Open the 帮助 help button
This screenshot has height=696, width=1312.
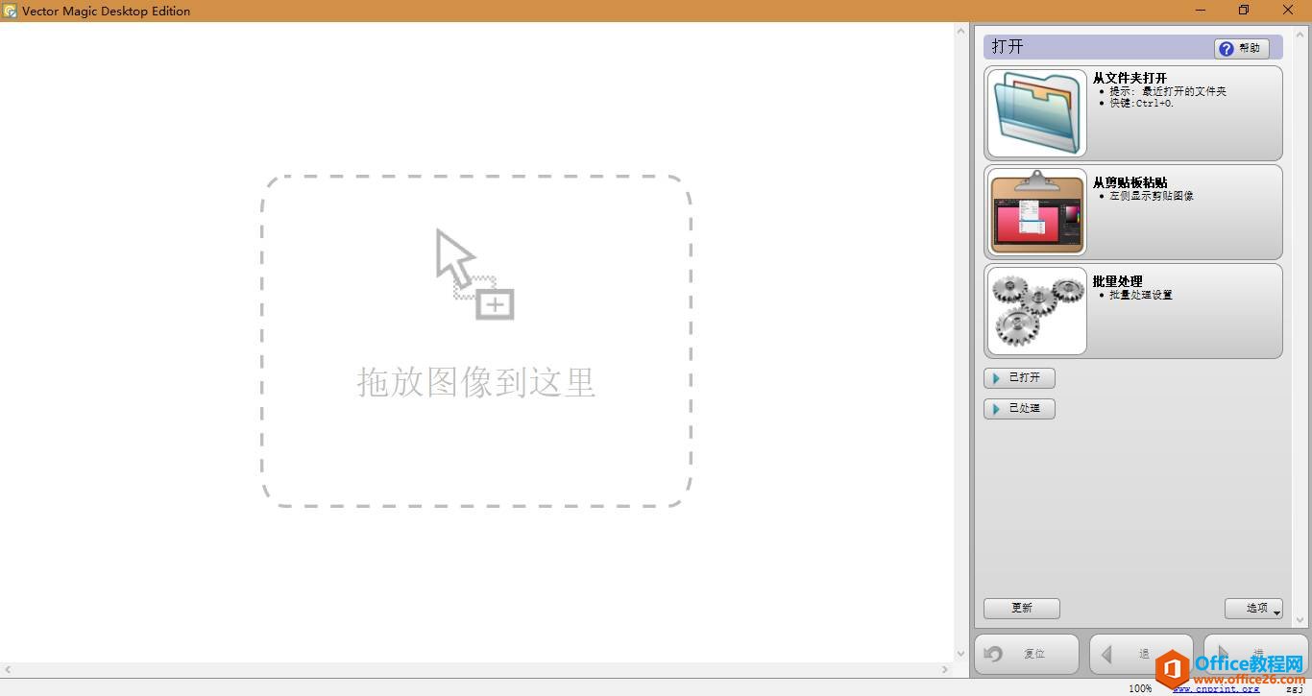click(x=1242, y=48)
